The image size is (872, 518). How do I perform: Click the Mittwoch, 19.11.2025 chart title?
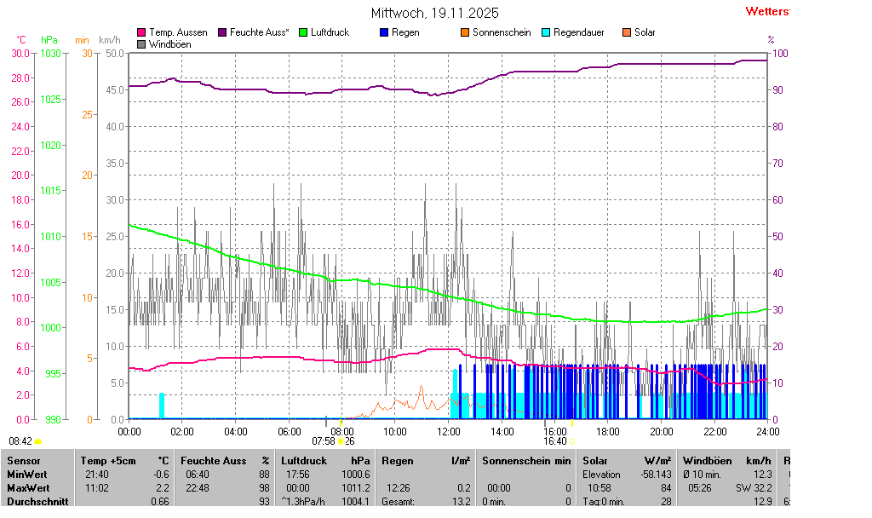pyautogui.click(x=435, y=13)
